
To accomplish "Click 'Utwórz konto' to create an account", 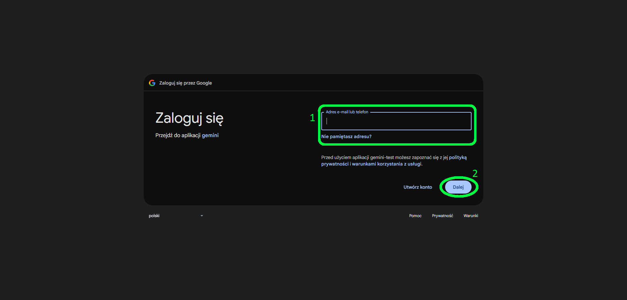I will click(418, 187).
